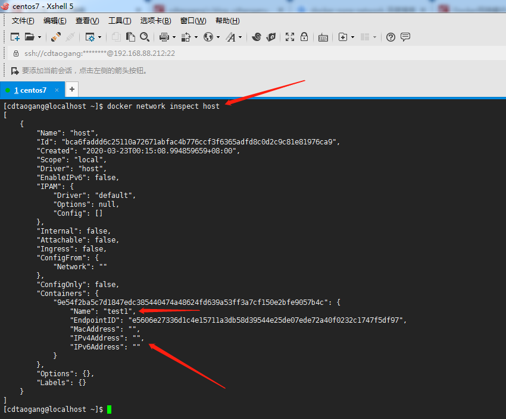The image size is (506, 419).
Task: Expand the New tab group dropdown arrow
Action: pyautogui.click(x=352, y=37)
